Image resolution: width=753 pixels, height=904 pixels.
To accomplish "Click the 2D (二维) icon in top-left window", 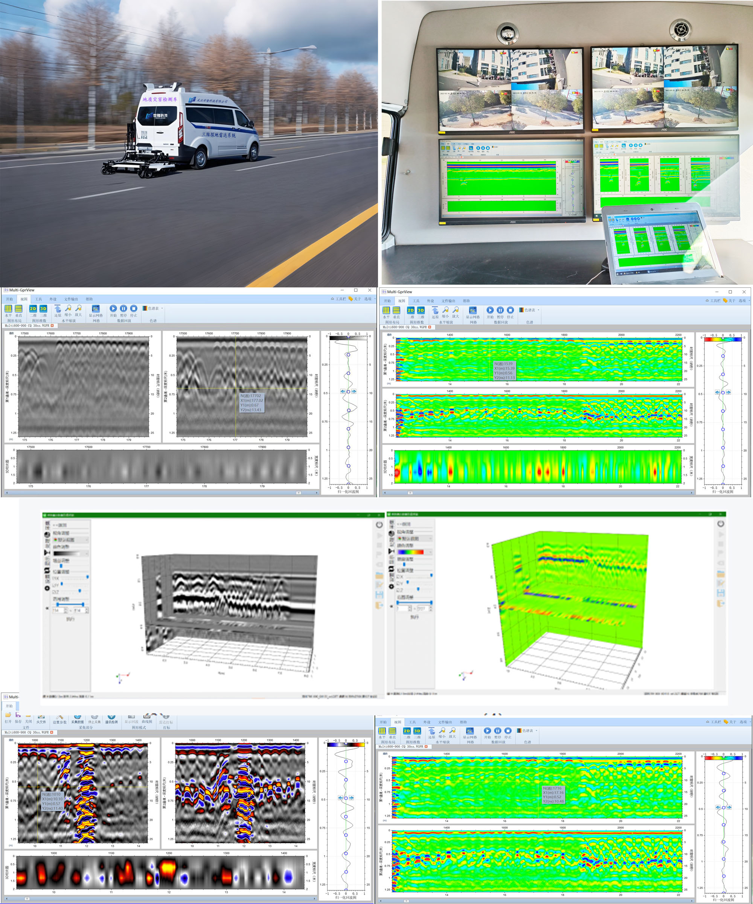I will [33, 308].
